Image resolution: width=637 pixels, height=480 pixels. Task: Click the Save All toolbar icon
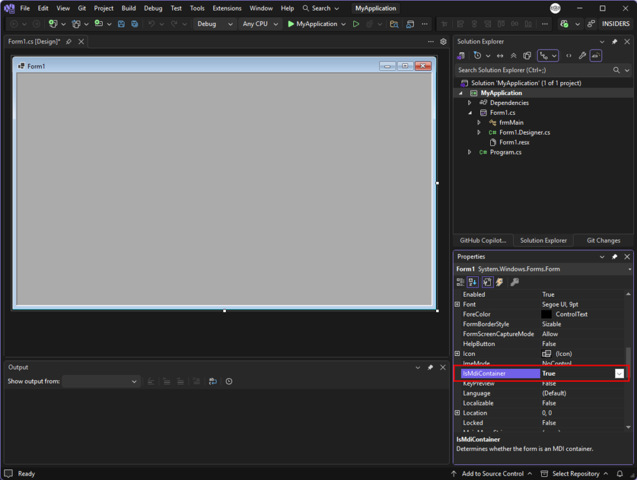pyautogui.click(x=134, y=24)
